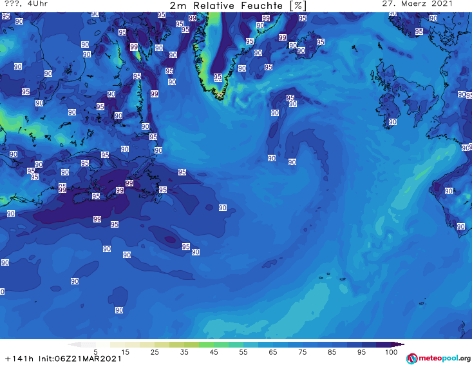The height and width of the screenshot is (365, 472).
Task: Click the 95 contour label on southern Greenland
Action: [218, 77]
